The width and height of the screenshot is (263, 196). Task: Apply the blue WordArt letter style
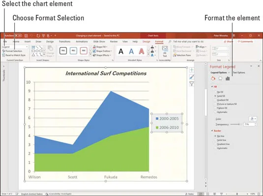[x=131, y=51]
